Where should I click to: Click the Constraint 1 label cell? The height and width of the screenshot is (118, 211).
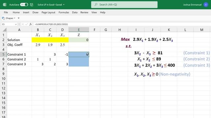[x=19, y=54]
